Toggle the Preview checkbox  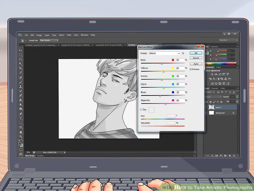point(190,69)
